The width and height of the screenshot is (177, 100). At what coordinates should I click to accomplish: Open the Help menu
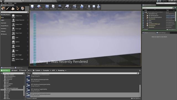pos(15,3)
